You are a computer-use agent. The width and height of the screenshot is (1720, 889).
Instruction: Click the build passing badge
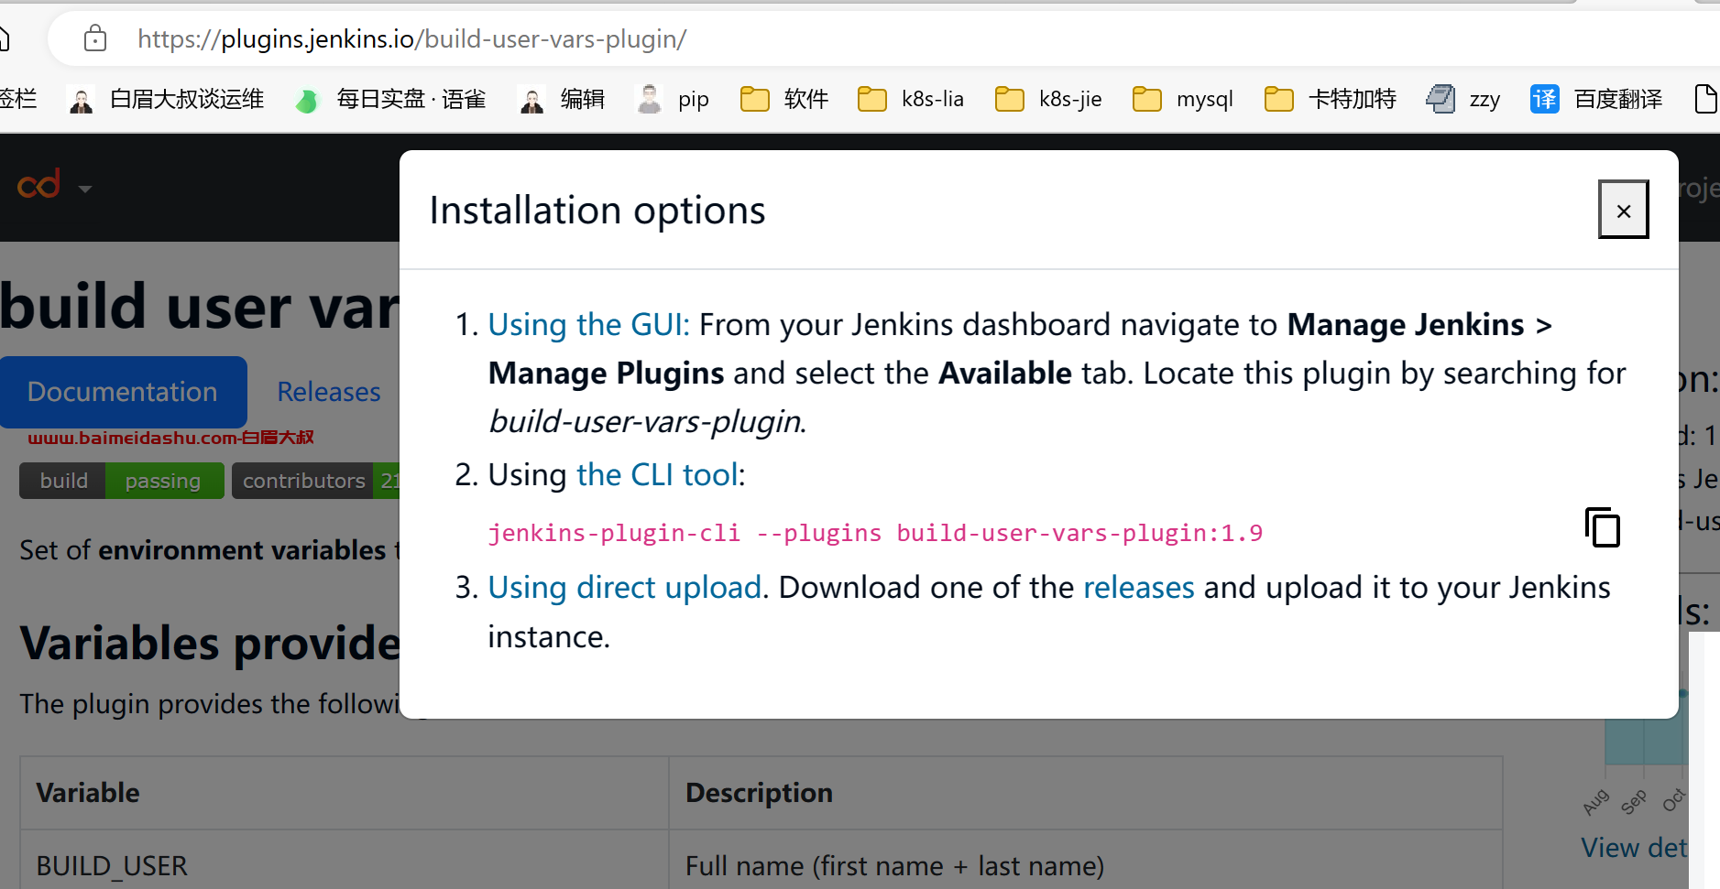[122, 481]
